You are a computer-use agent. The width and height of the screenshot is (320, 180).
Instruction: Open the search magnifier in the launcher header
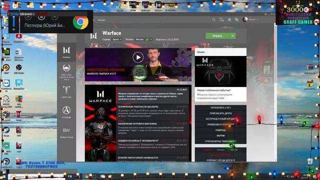point(213,19)
